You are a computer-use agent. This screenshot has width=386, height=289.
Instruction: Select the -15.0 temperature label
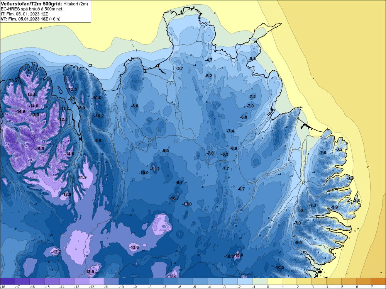[x=239, y=255]
